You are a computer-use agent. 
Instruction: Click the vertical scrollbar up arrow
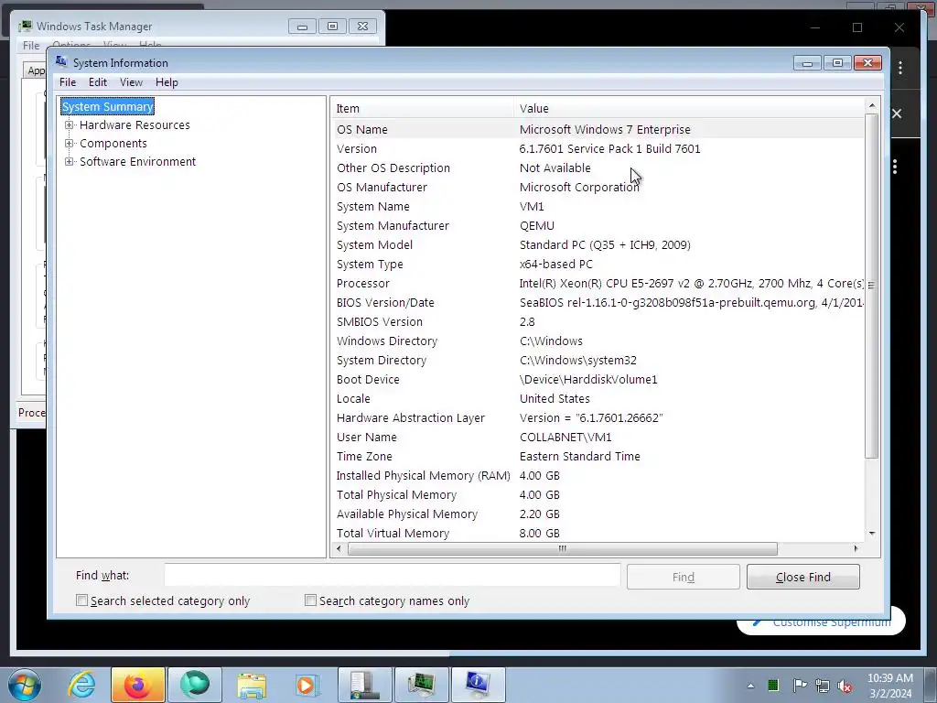[872, 106]
